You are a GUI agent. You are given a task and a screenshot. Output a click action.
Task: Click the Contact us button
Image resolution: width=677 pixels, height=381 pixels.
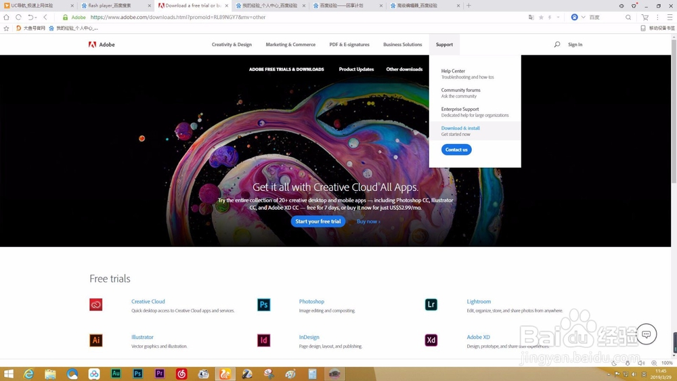point(456,150)
